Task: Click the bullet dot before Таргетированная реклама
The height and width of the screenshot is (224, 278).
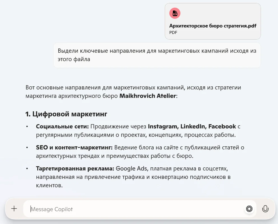Action: 27,169
